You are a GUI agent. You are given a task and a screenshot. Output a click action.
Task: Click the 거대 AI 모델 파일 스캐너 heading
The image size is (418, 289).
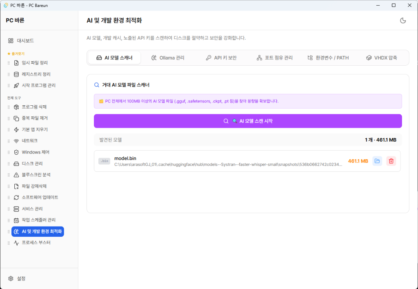pos(126,85)
